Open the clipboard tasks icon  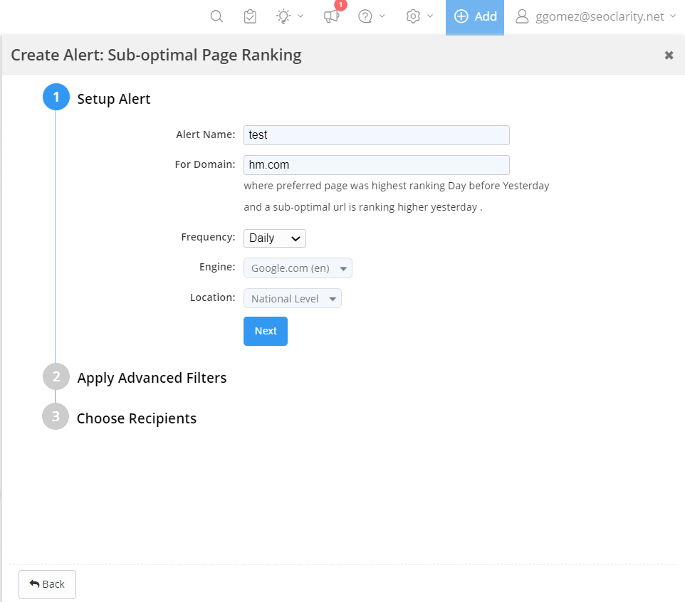(x=250, y=16)
